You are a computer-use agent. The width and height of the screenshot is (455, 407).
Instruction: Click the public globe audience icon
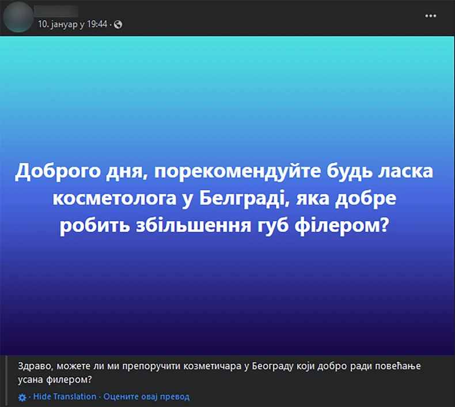tap(118, 24)
